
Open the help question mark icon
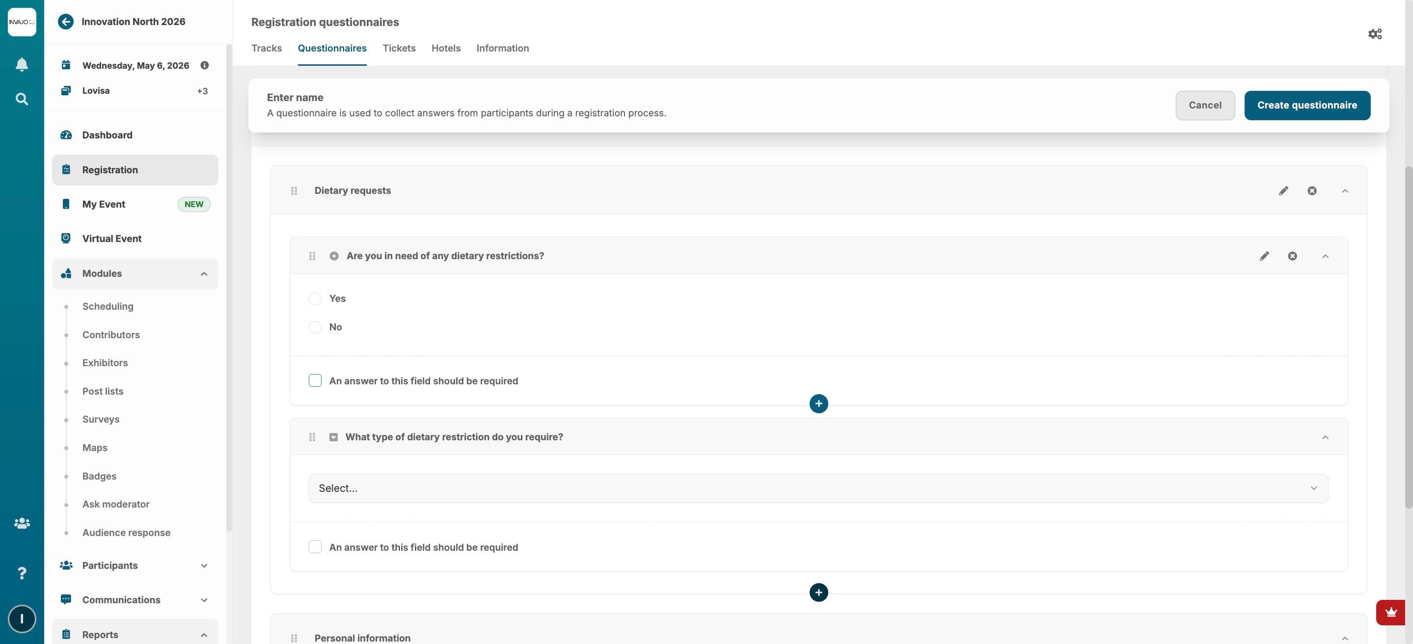pyautogui.click(x=22, y=573)
